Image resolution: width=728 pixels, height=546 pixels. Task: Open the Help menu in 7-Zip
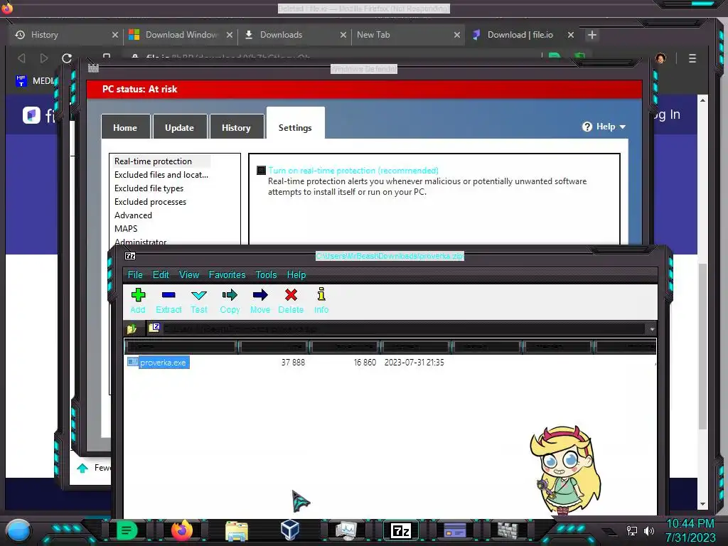click(296, 275)
